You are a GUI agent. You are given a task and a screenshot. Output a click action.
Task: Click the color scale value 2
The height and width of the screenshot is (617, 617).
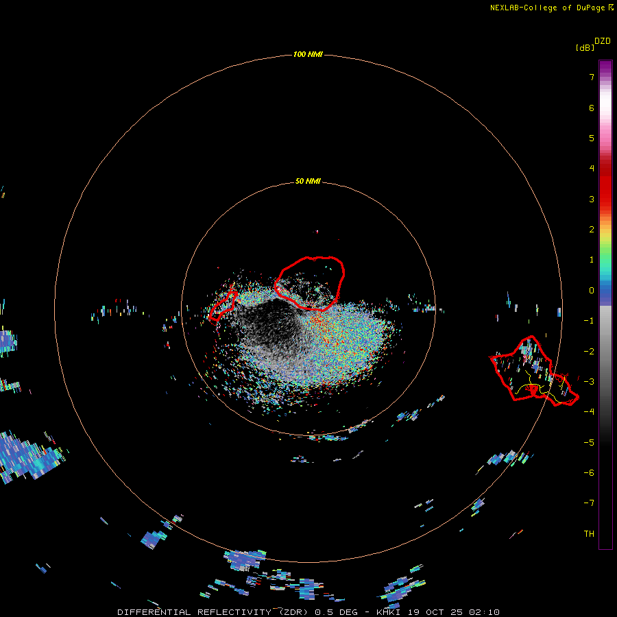click(x=592, y=230)
